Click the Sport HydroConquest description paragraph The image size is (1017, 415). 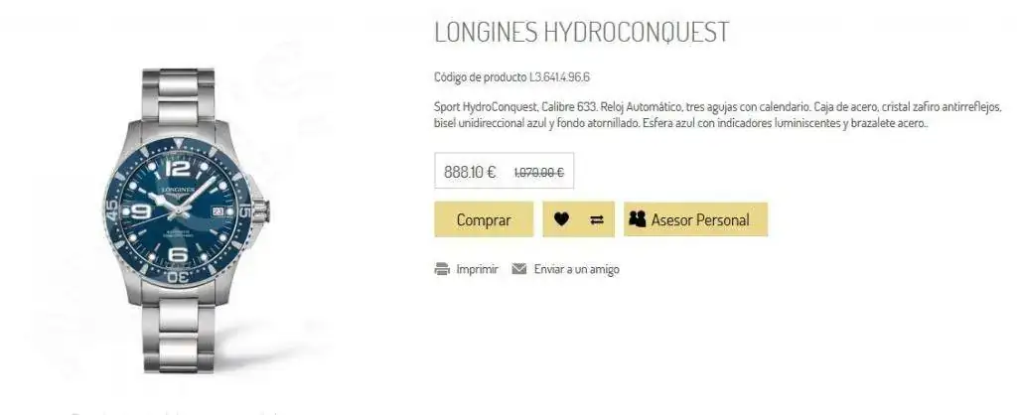pos(719,115)
